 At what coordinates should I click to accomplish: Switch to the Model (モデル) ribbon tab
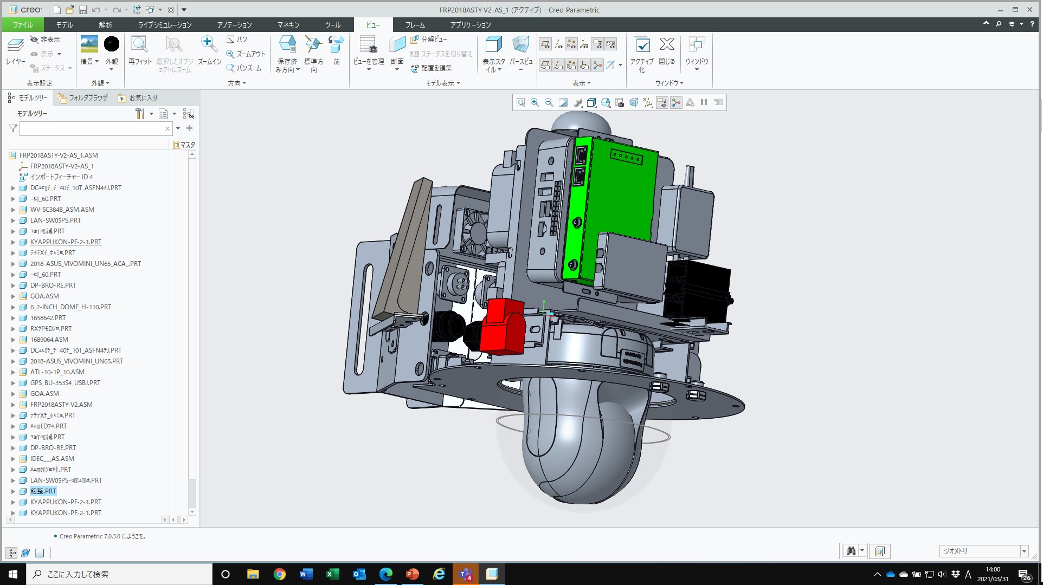[x=64, y=25]
